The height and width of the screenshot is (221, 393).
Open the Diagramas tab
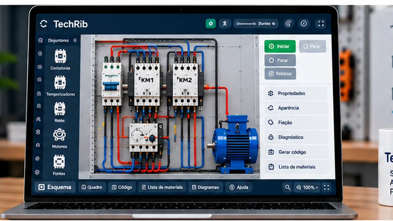pyautogui.click(x=205, y=187)
